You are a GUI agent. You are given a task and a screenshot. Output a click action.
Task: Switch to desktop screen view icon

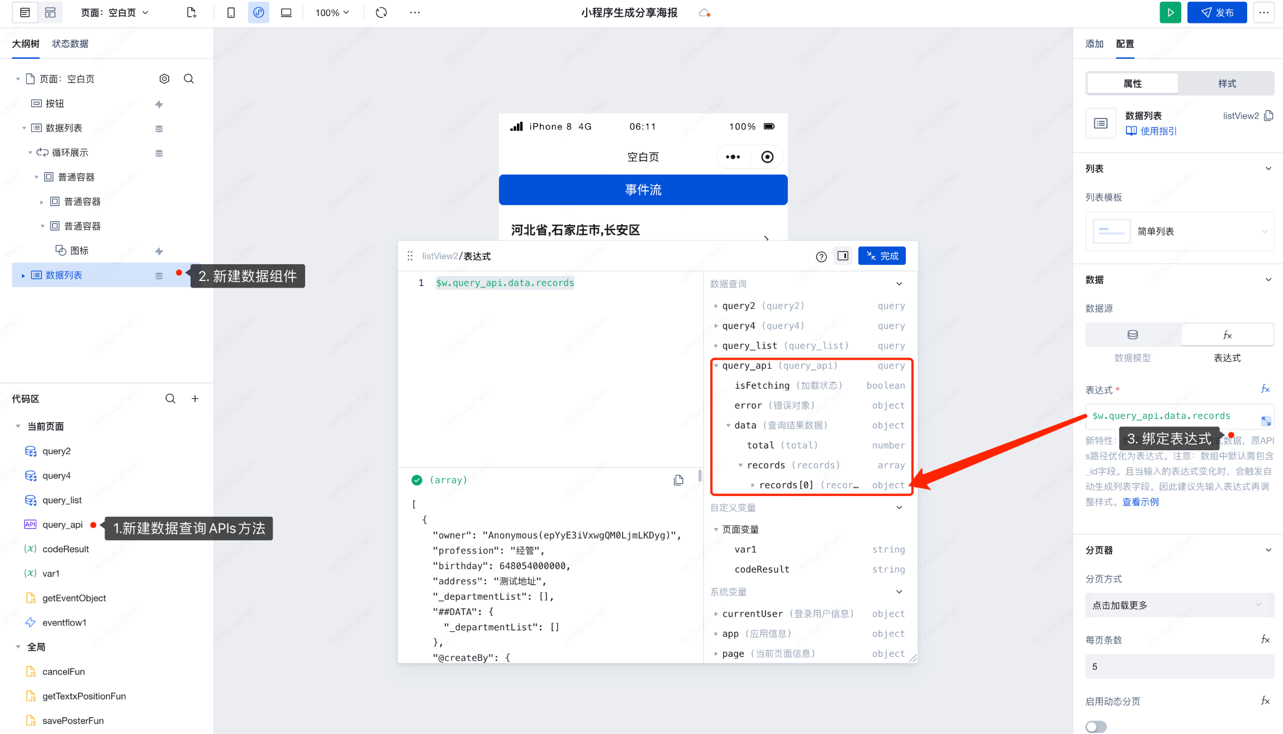point(286,12)
